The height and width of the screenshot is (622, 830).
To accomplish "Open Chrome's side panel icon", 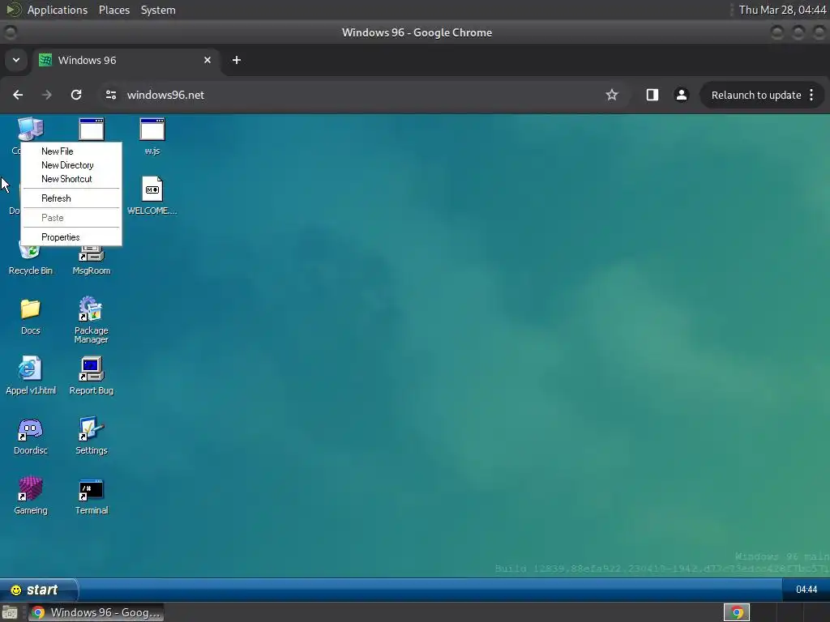I will [x=652, y=95].
